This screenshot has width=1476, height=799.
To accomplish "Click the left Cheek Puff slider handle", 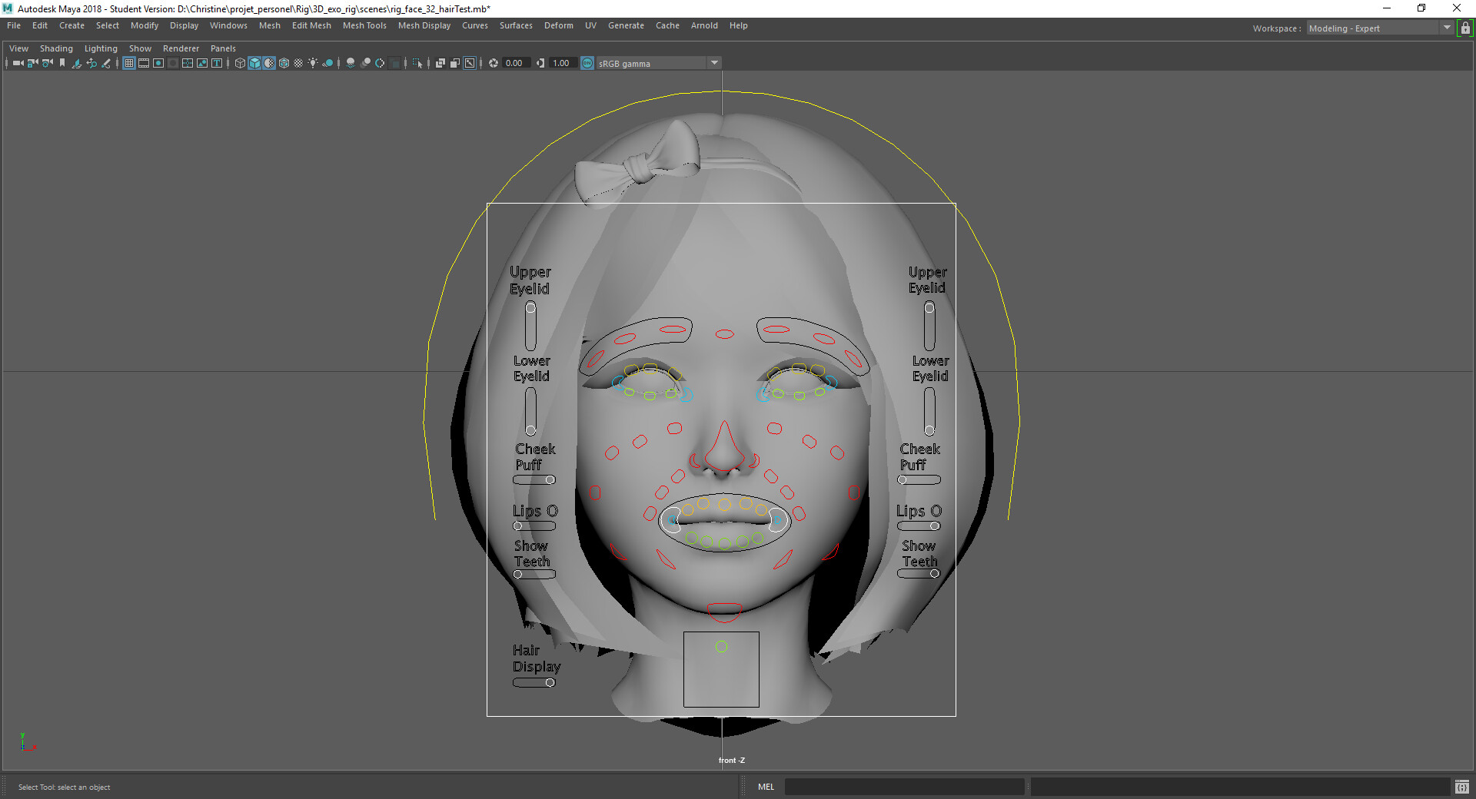I will coord(550,479).
